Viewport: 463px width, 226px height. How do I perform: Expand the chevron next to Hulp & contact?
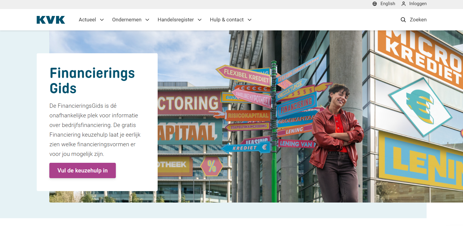249,20
